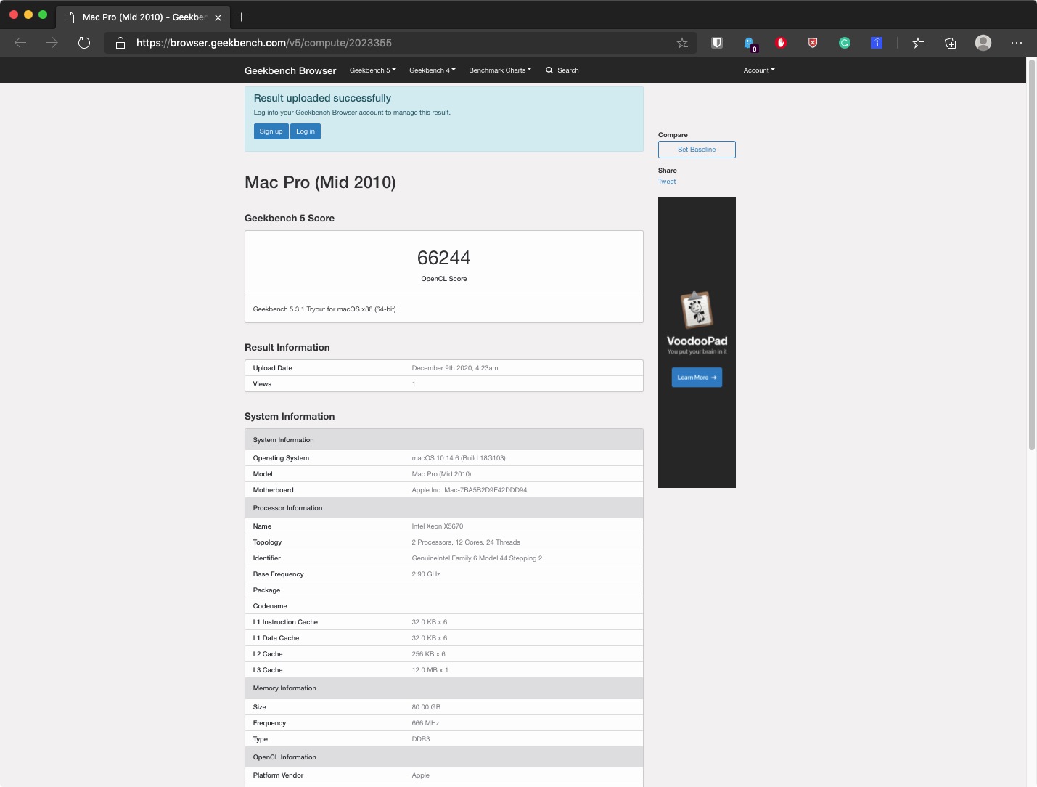
Task: Click the DDR3 memory type value
Action: [421, 739]
